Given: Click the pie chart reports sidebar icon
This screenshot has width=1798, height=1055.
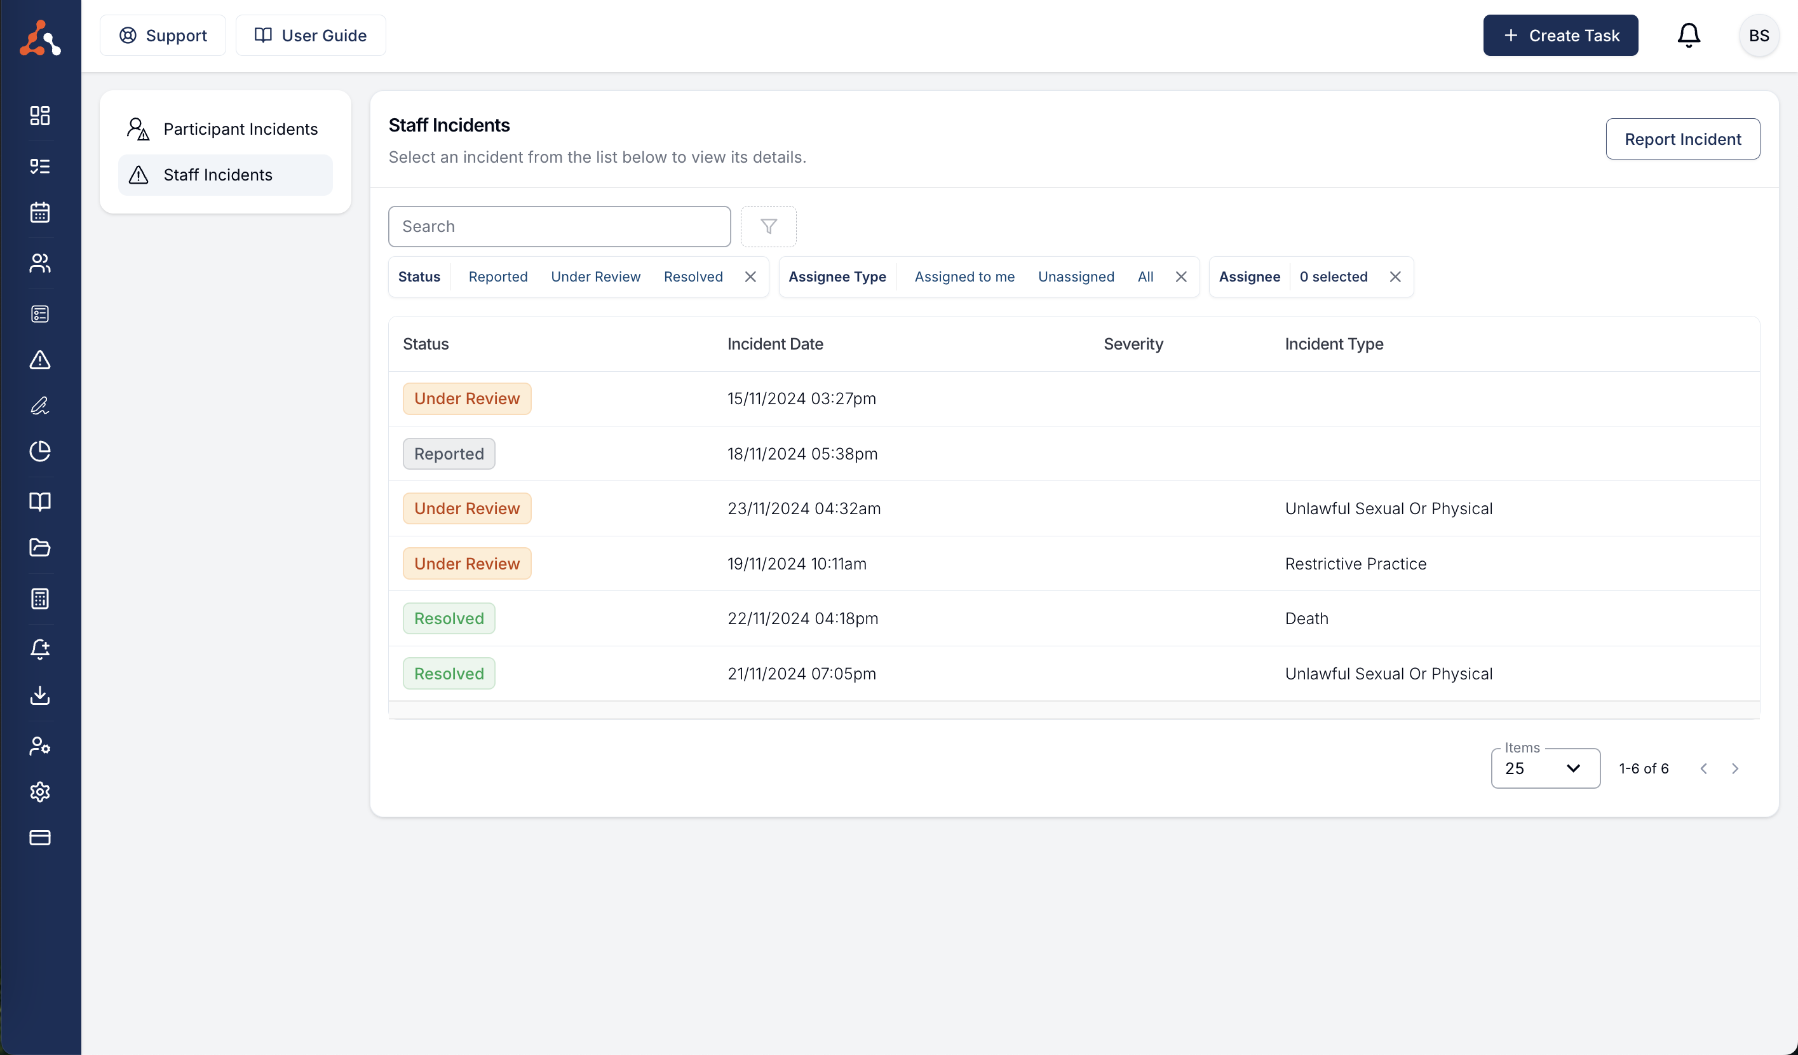Looking at the screenshot, I should point(40,451).
